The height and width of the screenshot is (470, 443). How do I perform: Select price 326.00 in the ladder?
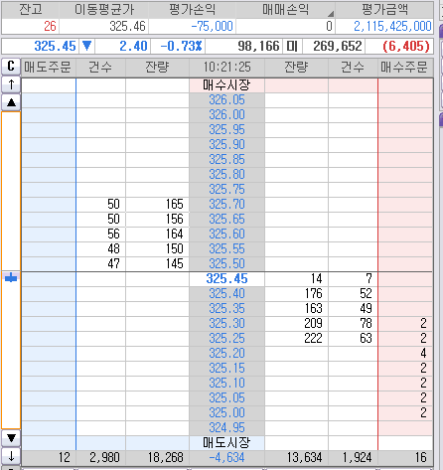pos(226,115)
